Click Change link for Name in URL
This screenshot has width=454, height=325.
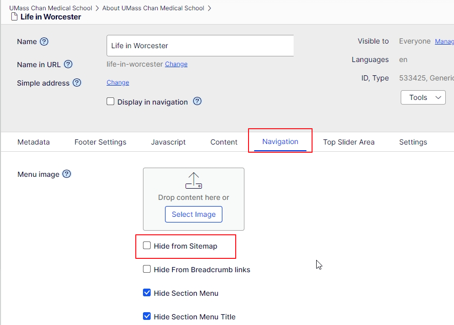pos(176,64)
